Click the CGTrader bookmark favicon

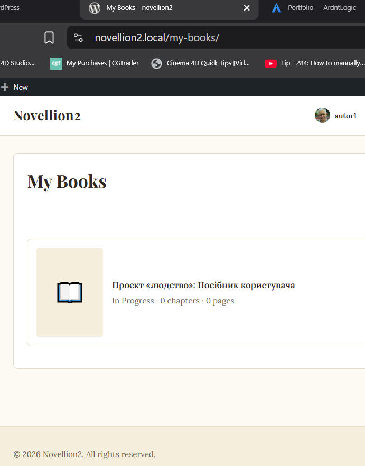point(56,64)
